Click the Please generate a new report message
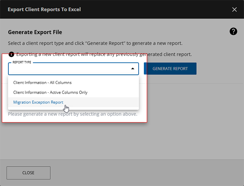Viewport: 244px width, 186px height. pyautogui.click(x=72, y=114)
